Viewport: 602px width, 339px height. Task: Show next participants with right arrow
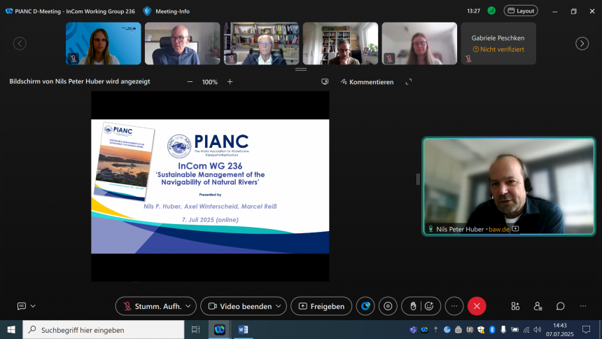click(582, 43)
